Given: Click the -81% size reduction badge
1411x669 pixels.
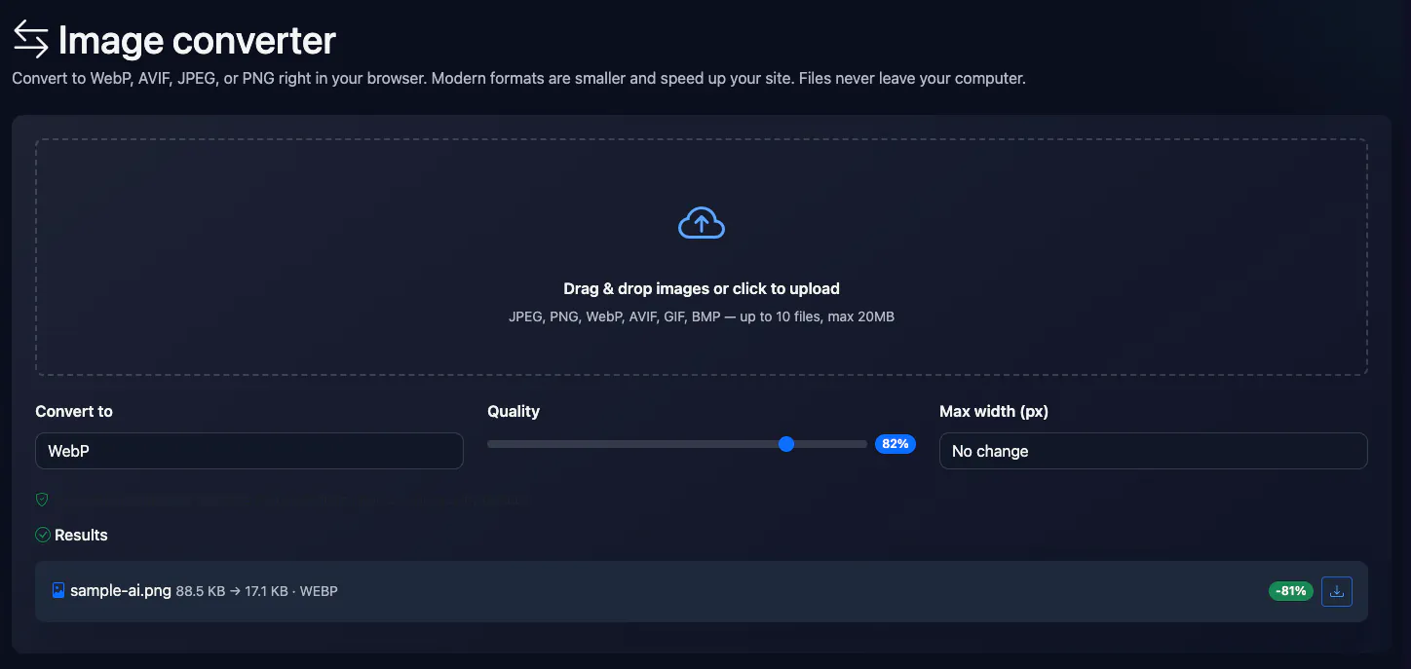Looking at the screenshot, I should click(1291, 591).
